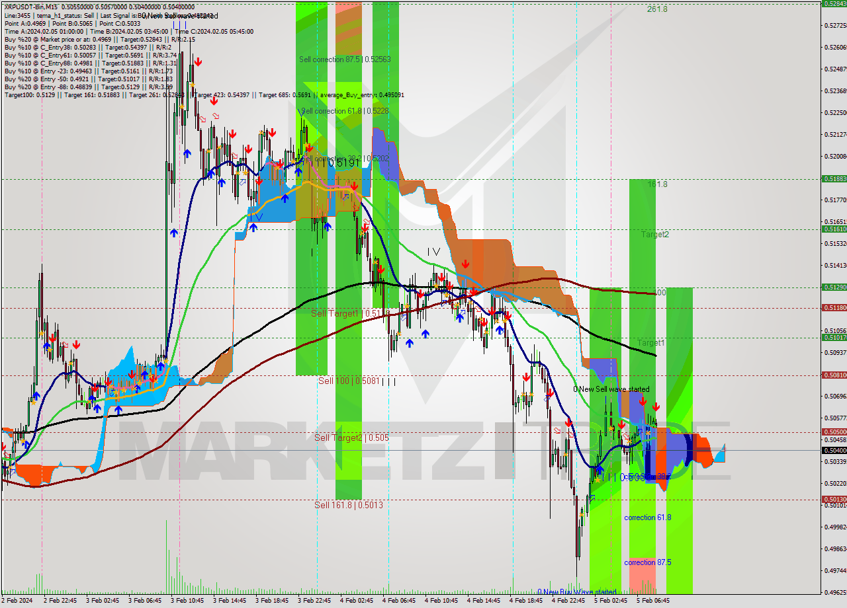
Task: Click the 'Target1' label
Action: pos(651,342)
